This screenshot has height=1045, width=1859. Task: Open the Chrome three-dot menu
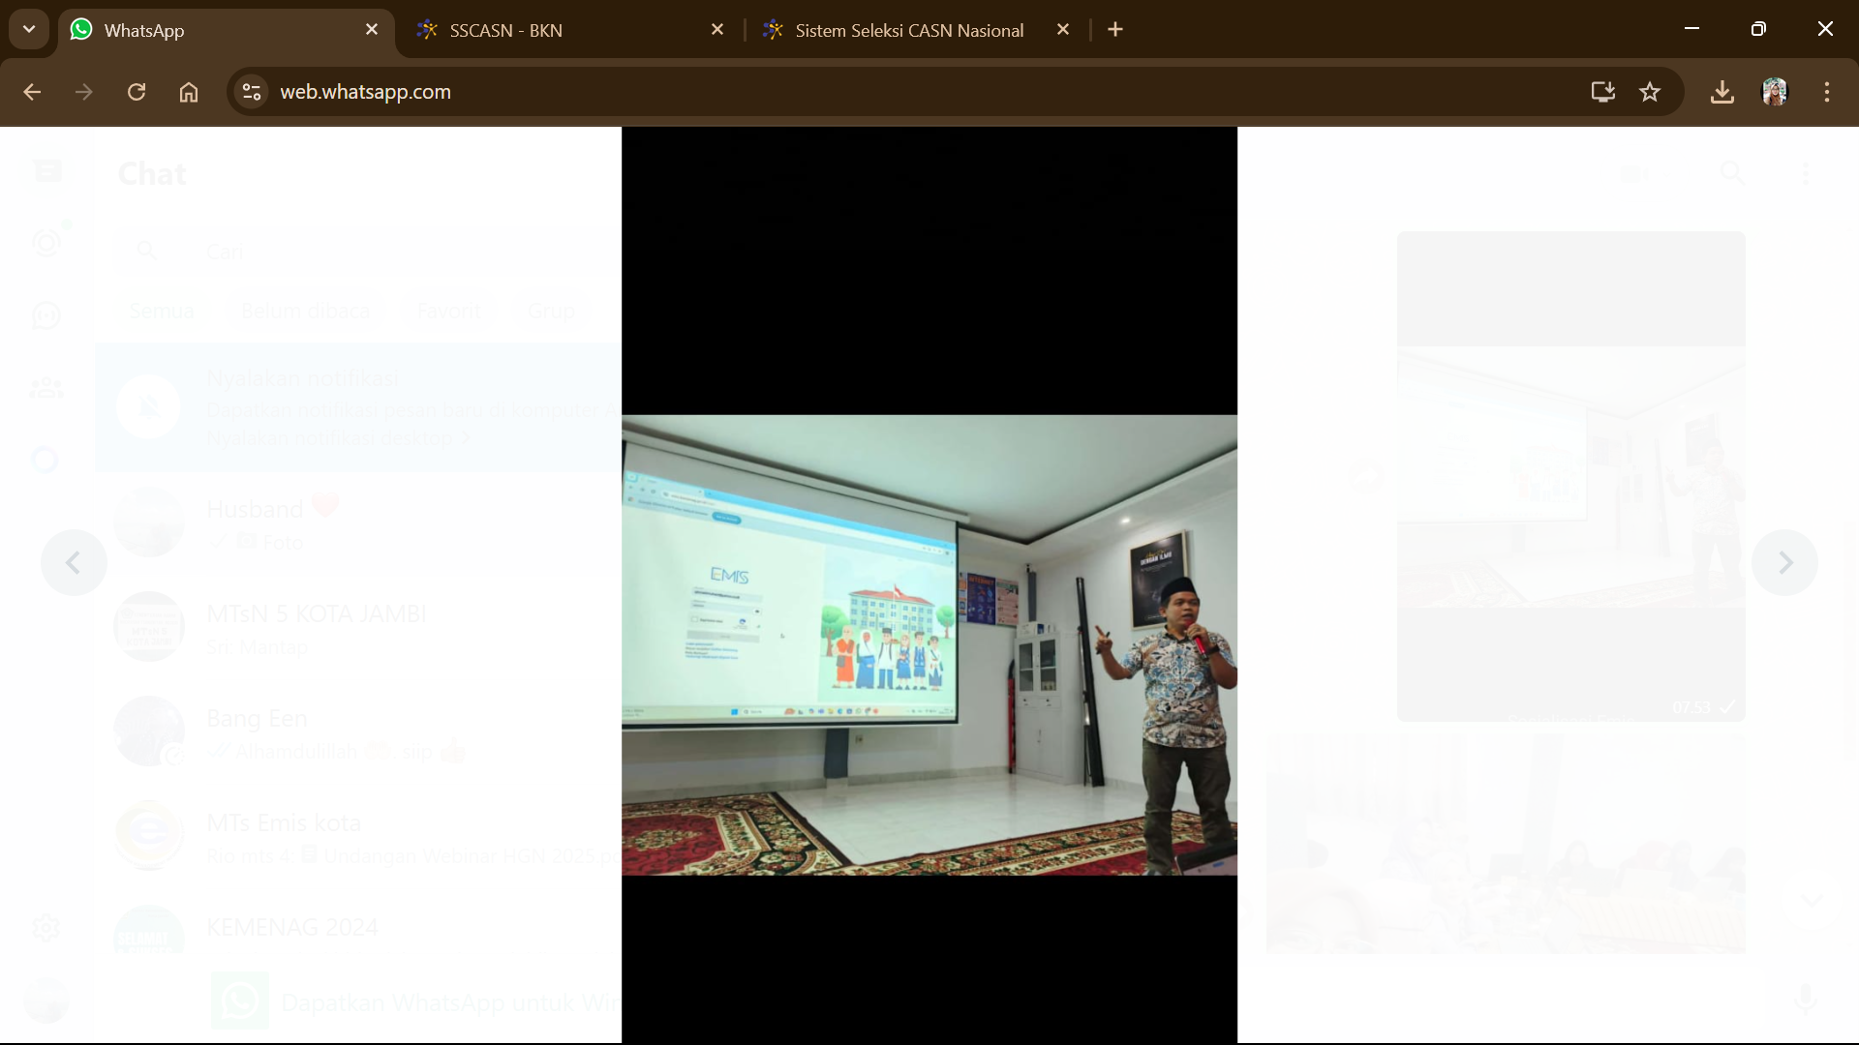(1827, 92)
